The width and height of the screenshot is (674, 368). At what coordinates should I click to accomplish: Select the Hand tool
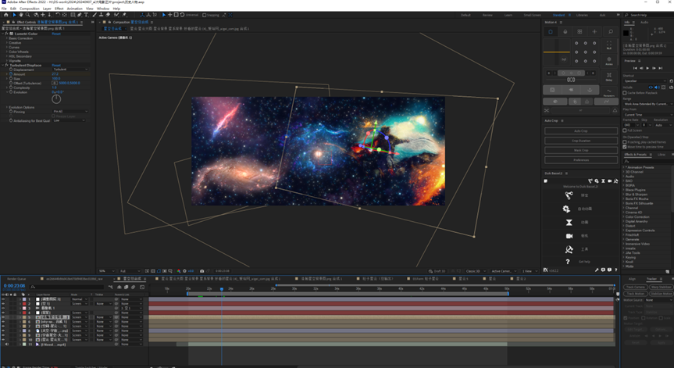[21, 15]
